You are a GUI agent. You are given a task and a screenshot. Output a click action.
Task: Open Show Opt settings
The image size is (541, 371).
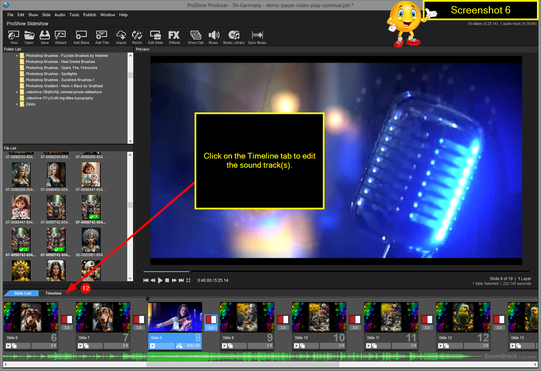(196, 37)
